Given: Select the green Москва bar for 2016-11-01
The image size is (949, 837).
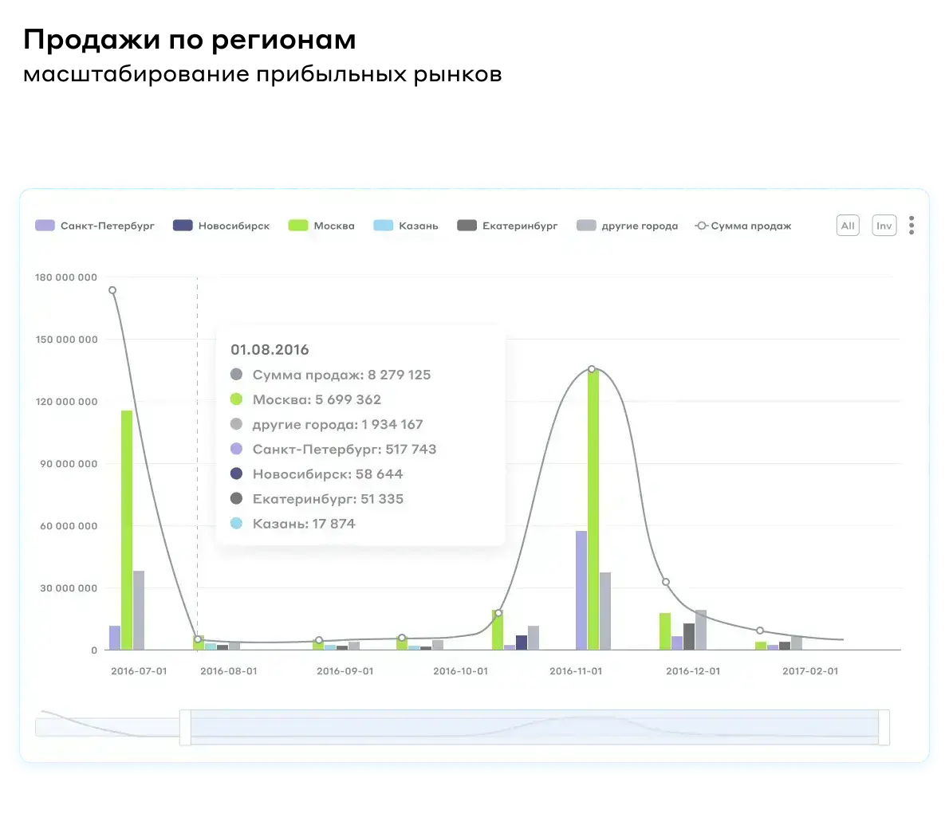Looking at the screenshot, I should [593, 509].
